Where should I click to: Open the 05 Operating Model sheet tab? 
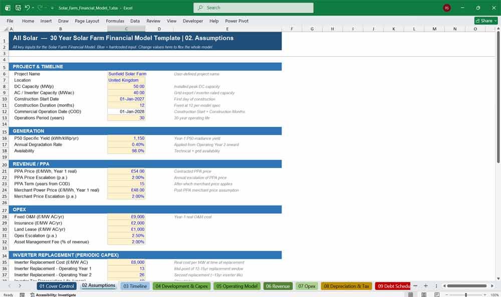237,286
